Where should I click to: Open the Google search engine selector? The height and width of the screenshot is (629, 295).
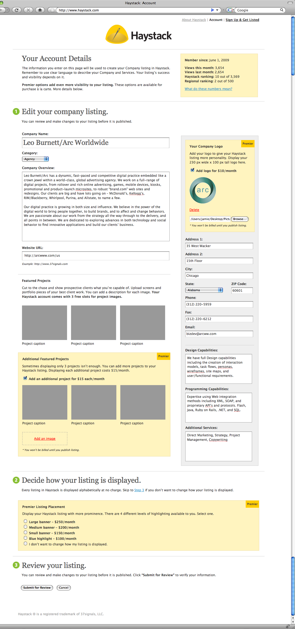tap(231, 10)
